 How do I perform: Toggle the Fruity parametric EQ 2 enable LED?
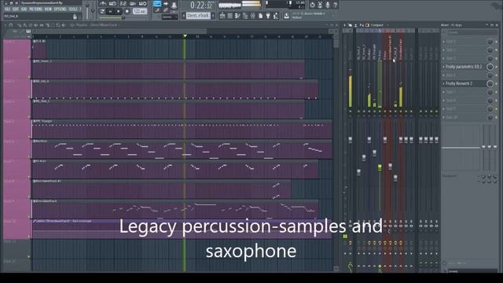point(496,67)
